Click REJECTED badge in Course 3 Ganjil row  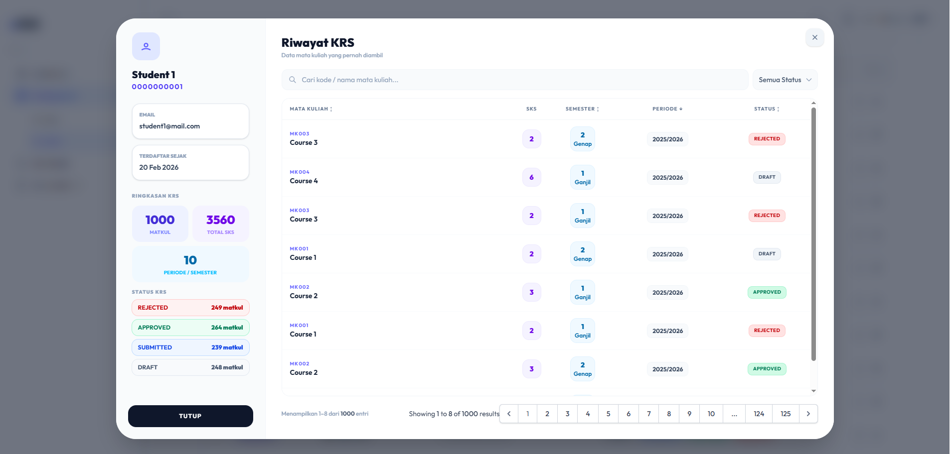[x=767, y=216]
